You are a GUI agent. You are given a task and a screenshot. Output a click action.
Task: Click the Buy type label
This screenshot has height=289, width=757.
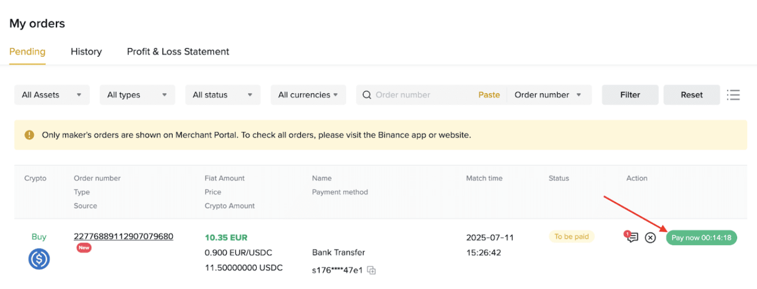(x=39, y=237)
